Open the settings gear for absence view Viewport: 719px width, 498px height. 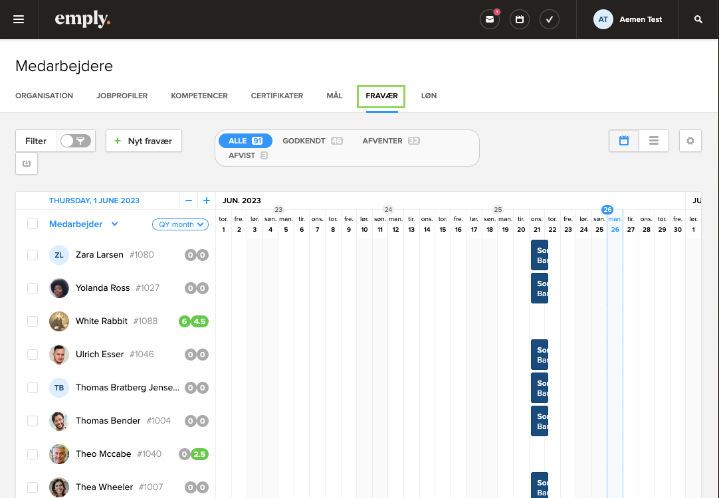click(690, 141)
